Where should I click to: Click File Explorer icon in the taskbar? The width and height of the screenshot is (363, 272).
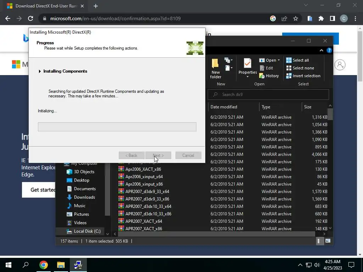61,265
